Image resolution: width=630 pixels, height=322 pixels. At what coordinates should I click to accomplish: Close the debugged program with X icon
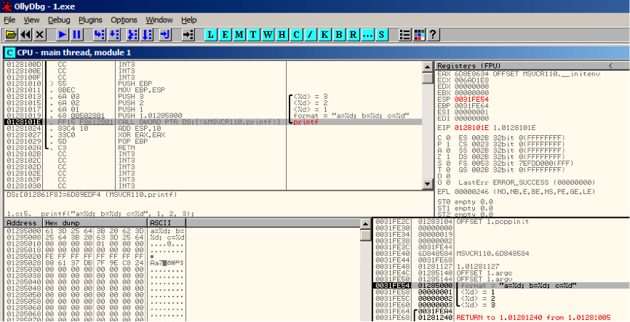pos(39,35)
